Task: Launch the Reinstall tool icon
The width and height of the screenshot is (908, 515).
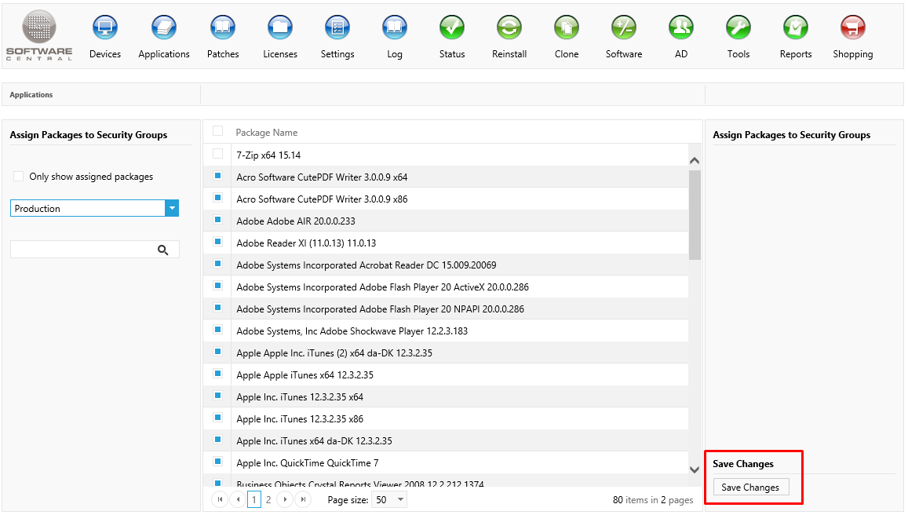Action: (x=509, y=28)
